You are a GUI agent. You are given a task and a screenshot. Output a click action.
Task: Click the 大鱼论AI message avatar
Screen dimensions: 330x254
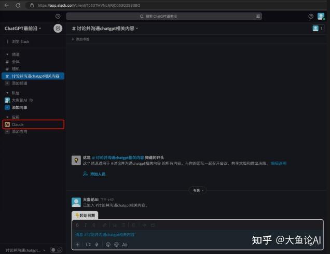point(76,202)
